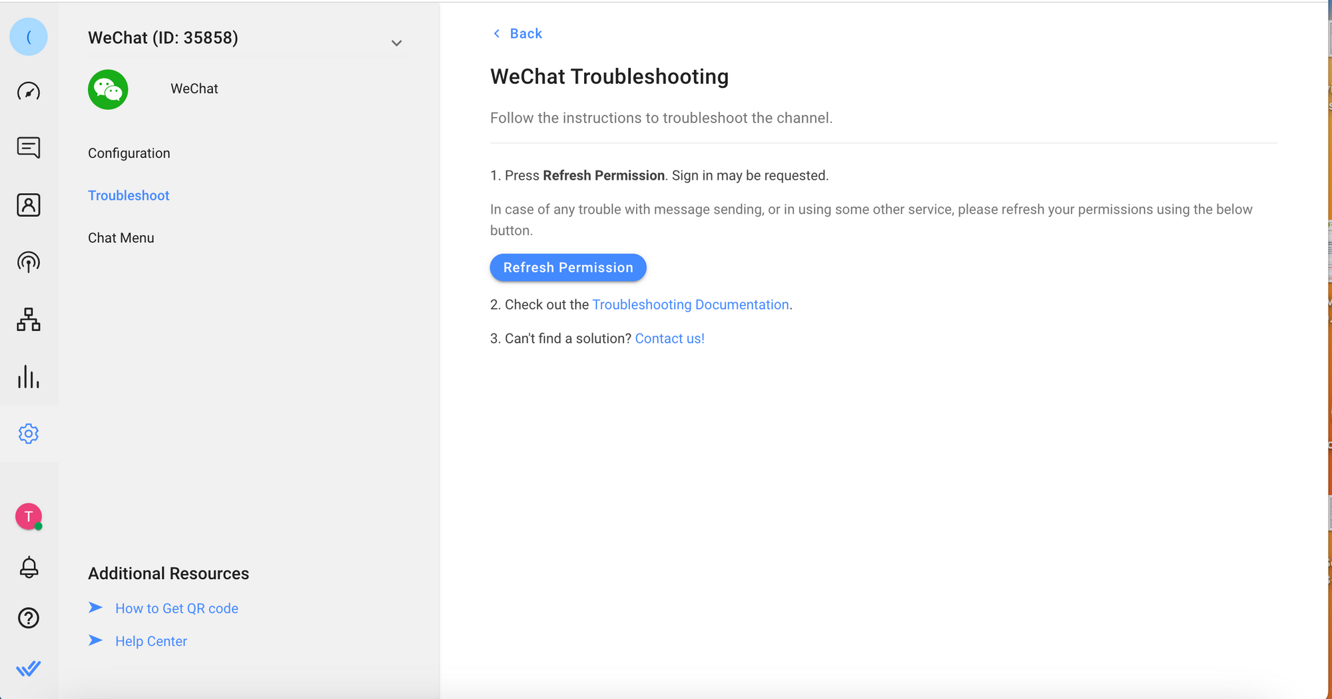
Task: Open the Messages chat icon
Action: 29,147
